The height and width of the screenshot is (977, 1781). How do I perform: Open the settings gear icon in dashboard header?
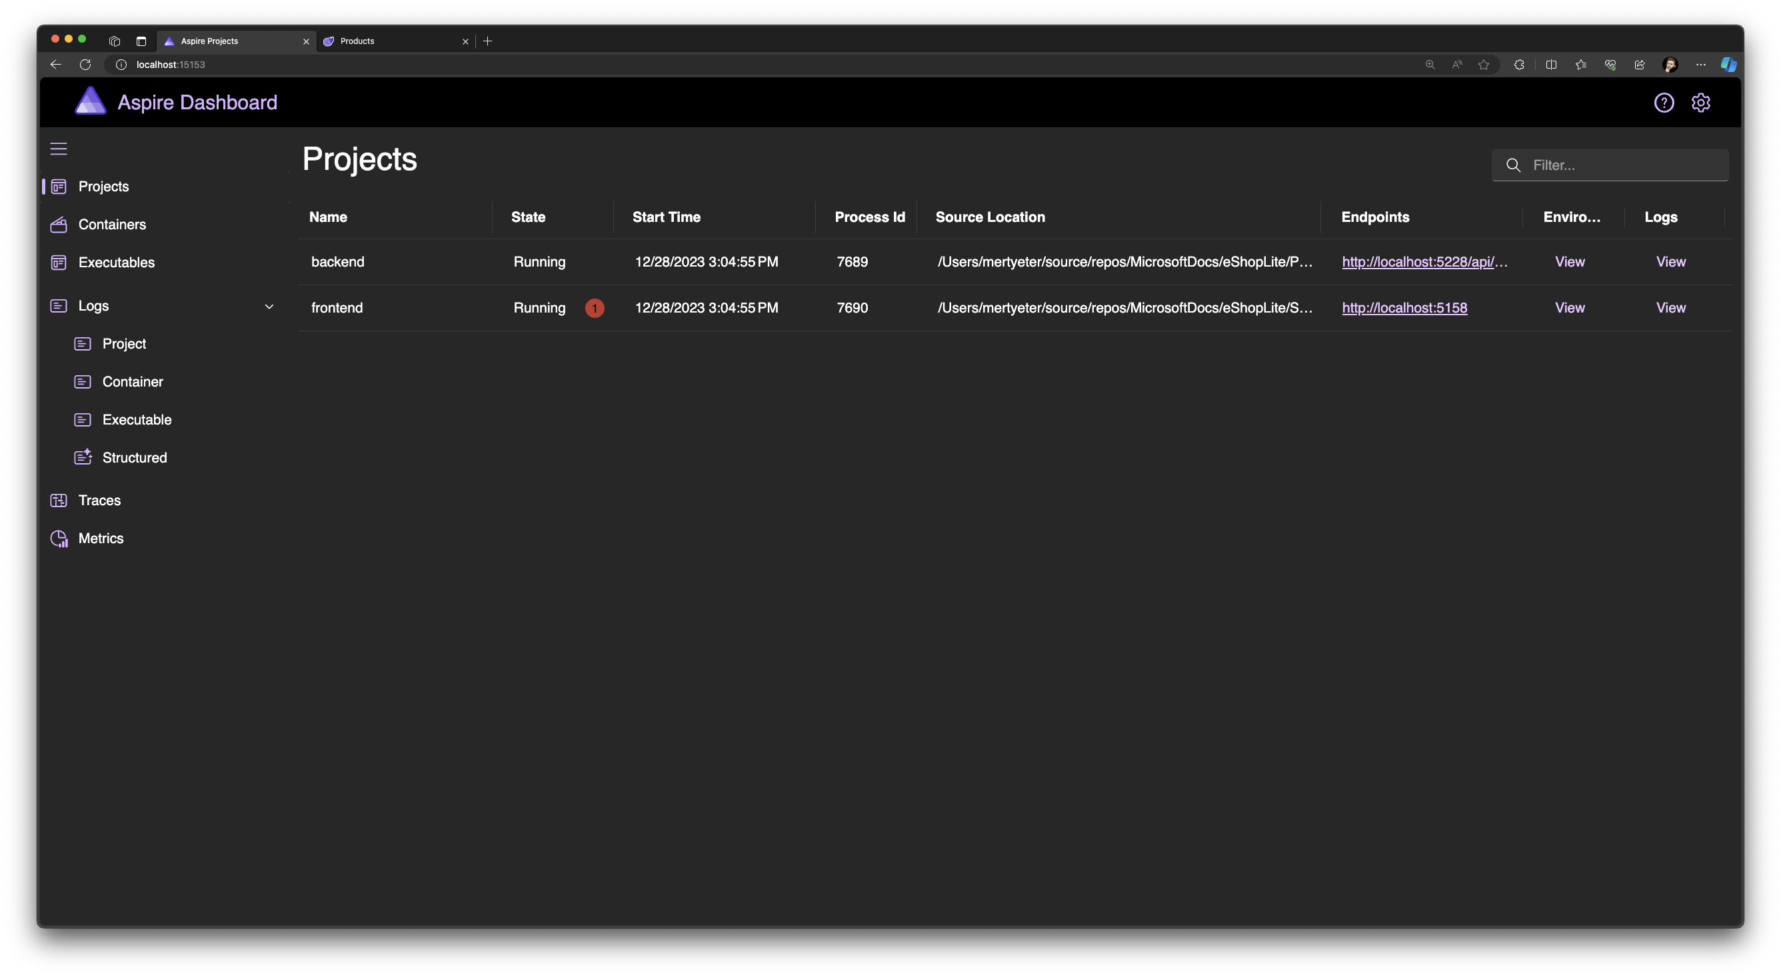(x=1700, y=103)
